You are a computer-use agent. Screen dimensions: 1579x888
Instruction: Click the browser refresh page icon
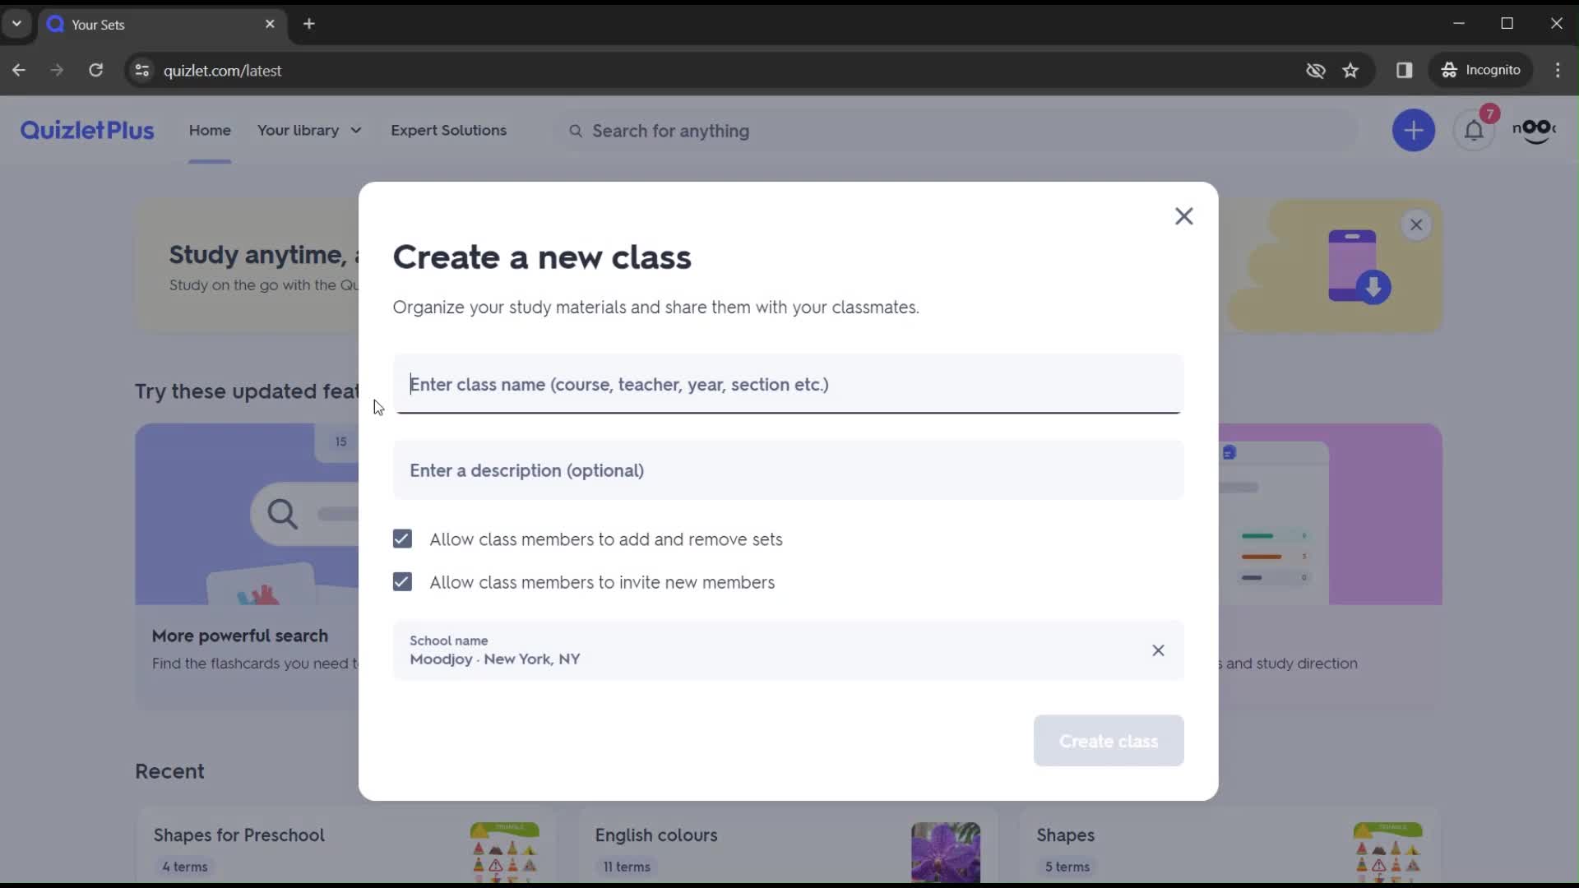(x=96, y=69)
